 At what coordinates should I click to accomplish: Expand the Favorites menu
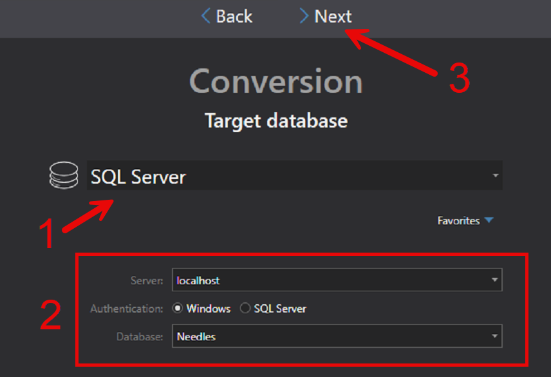465,220
